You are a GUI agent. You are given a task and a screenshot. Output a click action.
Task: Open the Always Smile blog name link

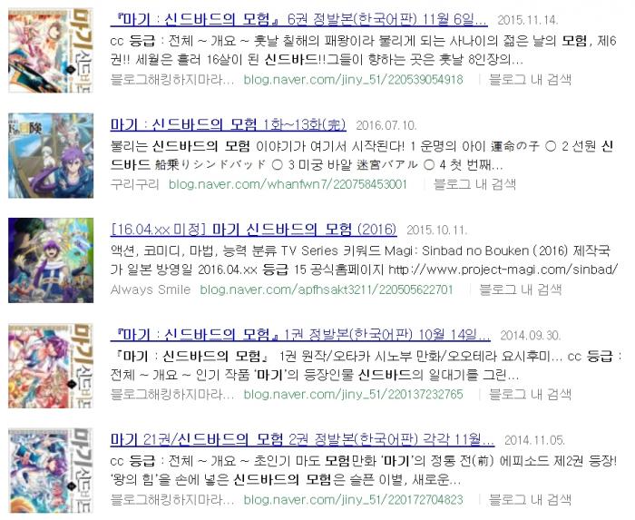[151, 289]
